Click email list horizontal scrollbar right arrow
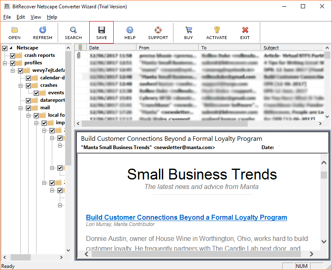Viewport: 332px width, 270px height. pos(320,123)
